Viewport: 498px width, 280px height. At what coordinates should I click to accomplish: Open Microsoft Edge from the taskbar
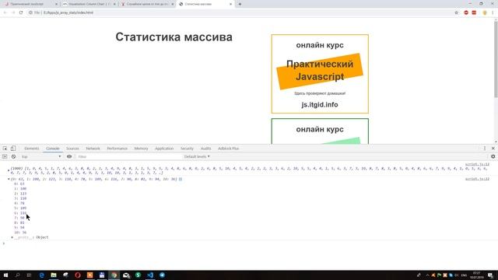coord(41,275)
